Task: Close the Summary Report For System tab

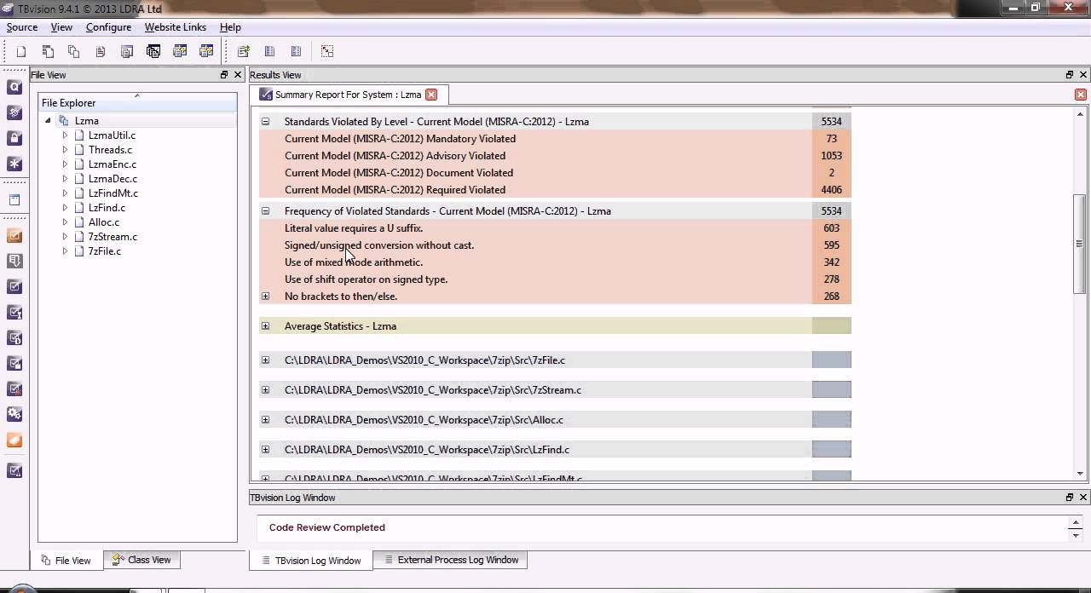Action: coord(431,95)
